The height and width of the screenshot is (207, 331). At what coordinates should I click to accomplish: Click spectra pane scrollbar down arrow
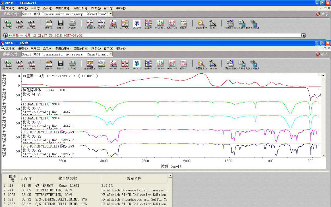pyautogui.click(x=323, y=155)
